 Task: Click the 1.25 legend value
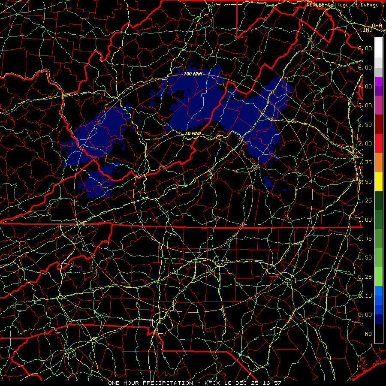[365, 201]
